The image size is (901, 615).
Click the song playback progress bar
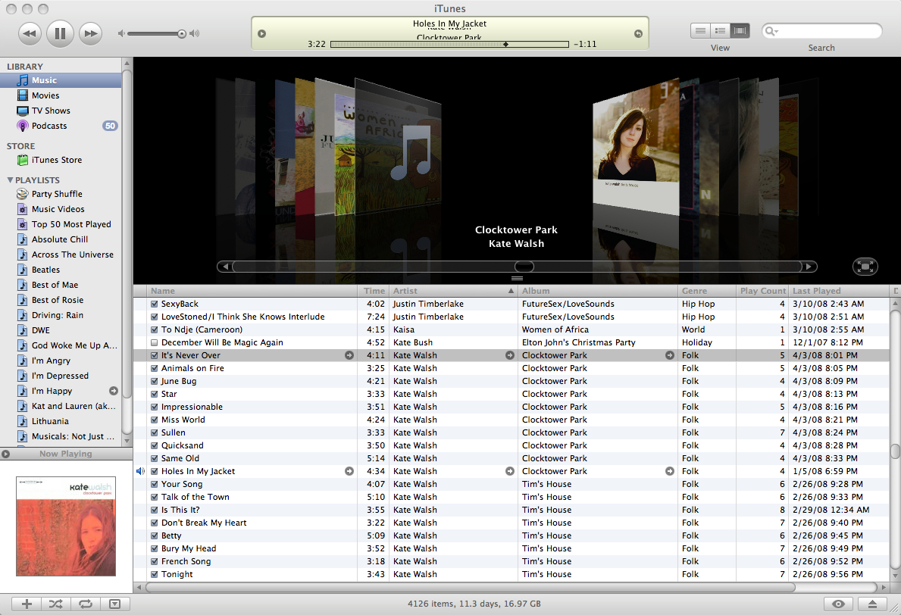(450, 44)
